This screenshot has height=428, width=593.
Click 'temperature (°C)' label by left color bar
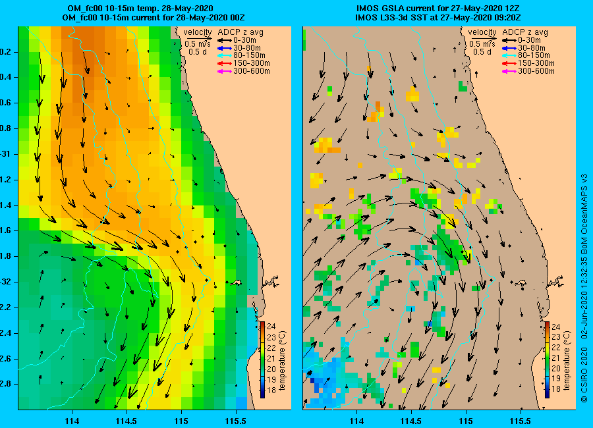pyautogui.click(x=283, y=360)
